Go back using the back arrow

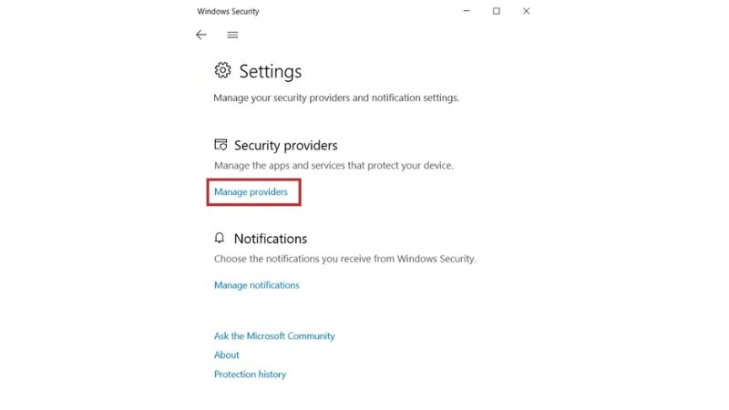[200, 35]
